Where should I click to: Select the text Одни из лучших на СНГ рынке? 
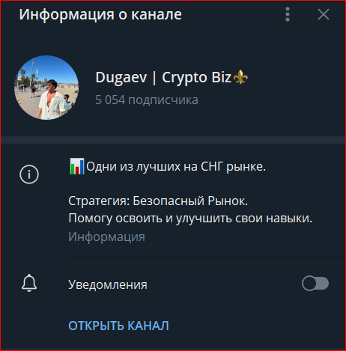coord(176,167)
